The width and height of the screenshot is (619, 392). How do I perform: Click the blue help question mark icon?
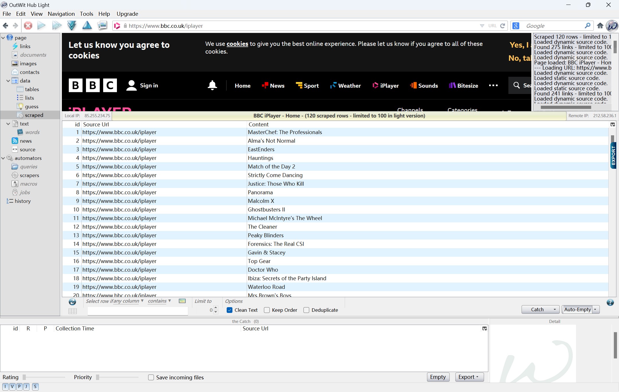pyautogui.click(x=610, y=303)
